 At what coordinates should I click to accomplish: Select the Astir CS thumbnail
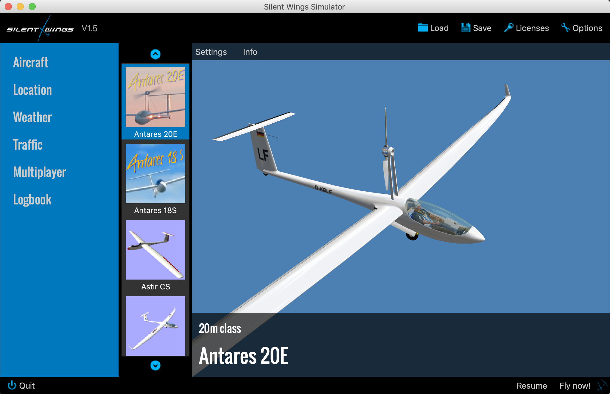[x=155, y=250]
